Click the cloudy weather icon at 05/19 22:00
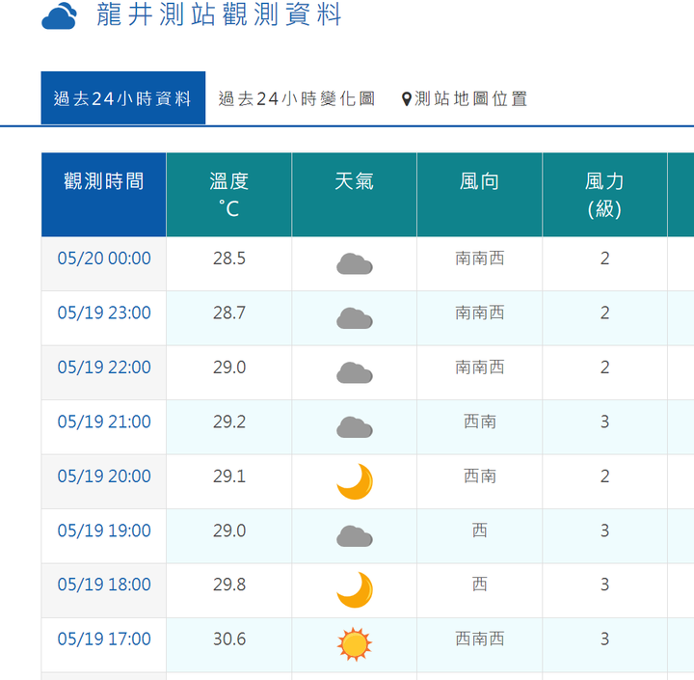 pyautogui.click(x=355, y=372)
